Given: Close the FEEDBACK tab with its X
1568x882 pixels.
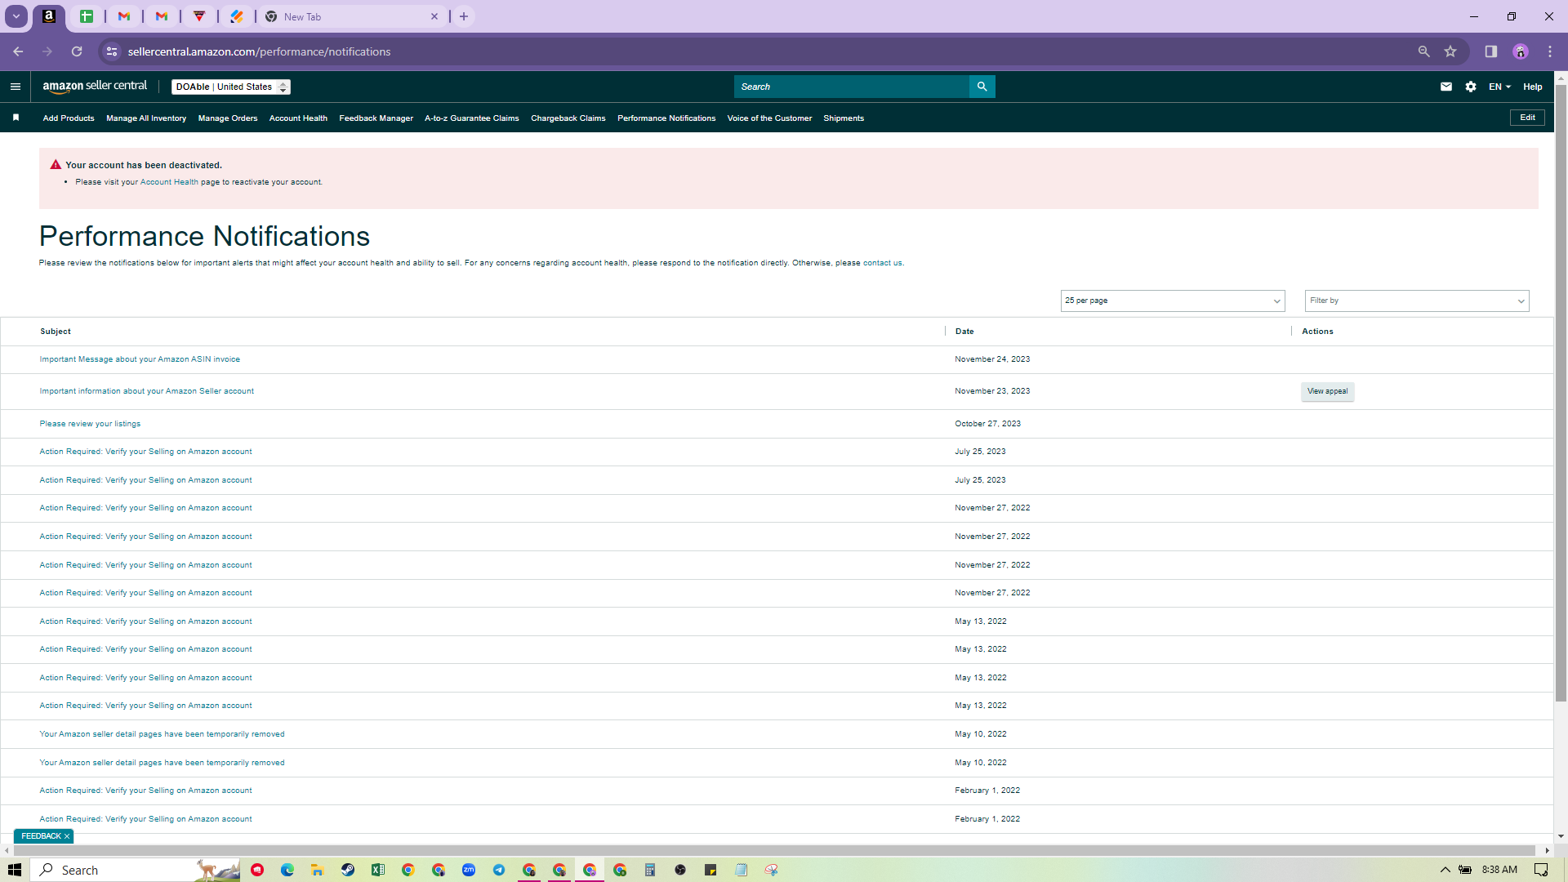Looking at the screenshot, I should point(67,836).
